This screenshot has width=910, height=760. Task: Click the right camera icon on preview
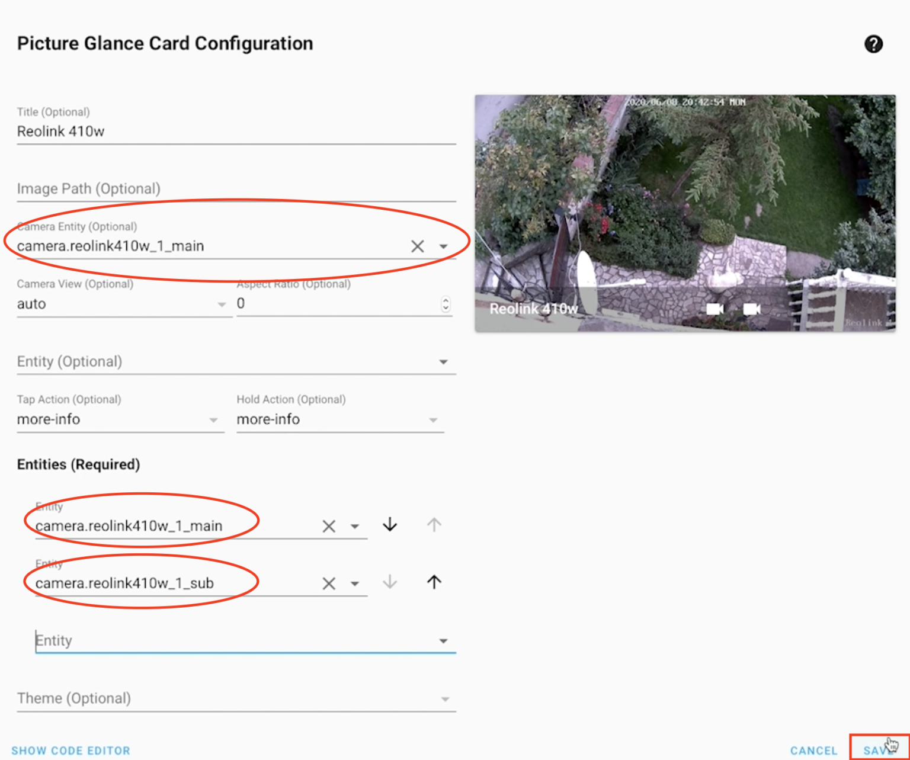coord(751,308)
